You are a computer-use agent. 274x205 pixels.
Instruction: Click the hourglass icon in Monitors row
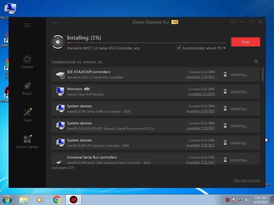(x=225, y=92)
